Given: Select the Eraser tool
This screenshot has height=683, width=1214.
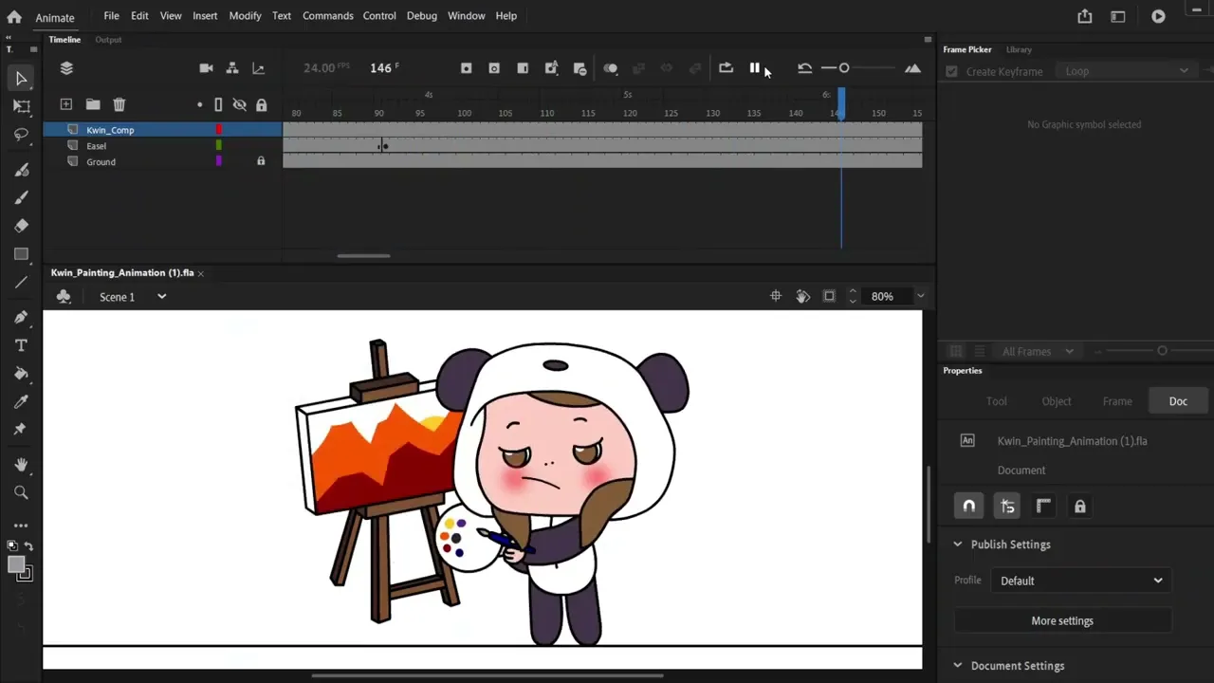Looking at the screenshot, I should [x=21, y=226].
